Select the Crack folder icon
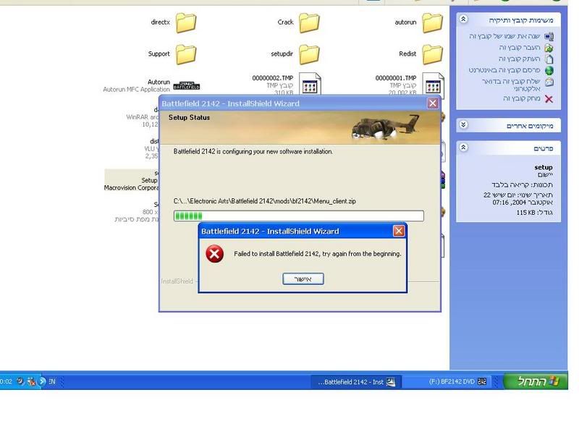 click(309, 22)
